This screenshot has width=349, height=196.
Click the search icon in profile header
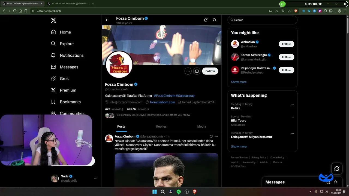pos(215,20)
